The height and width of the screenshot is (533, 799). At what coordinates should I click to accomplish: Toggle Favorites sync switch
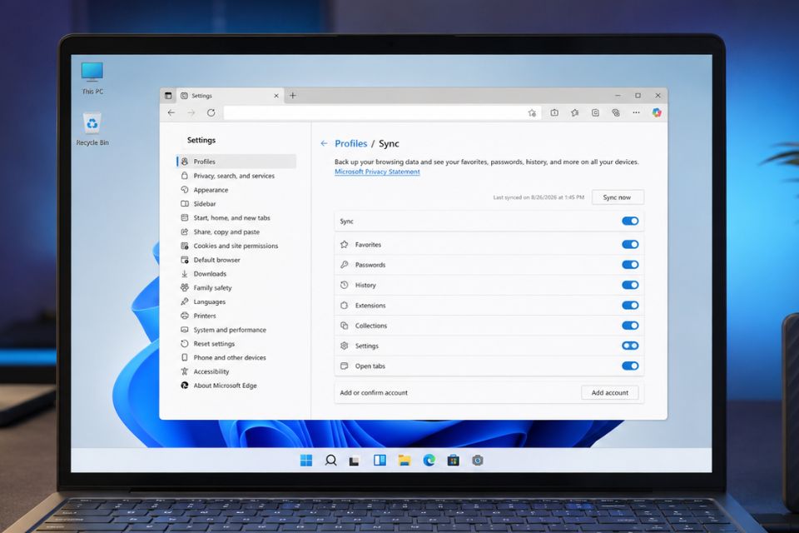630,244
